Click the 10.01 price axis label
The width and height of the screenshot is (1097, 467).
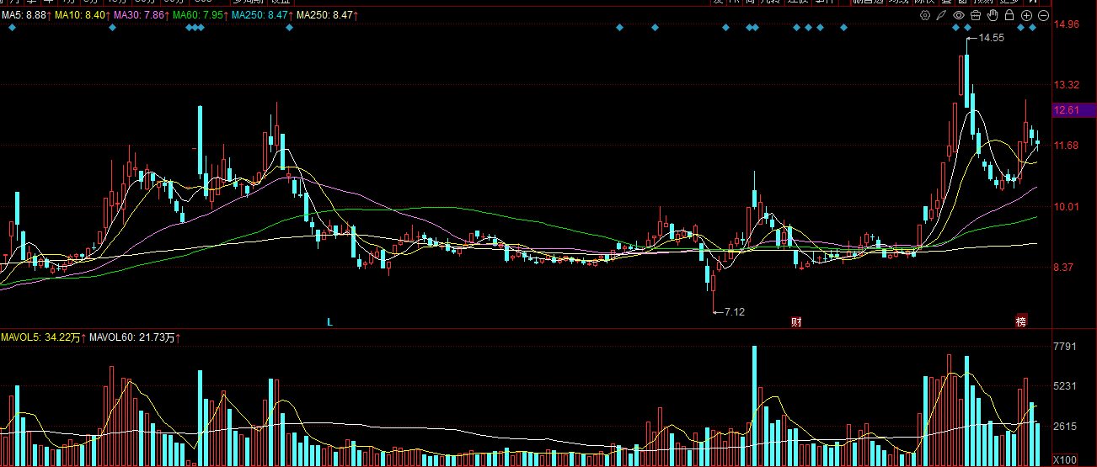click(x=1067, y=207)
